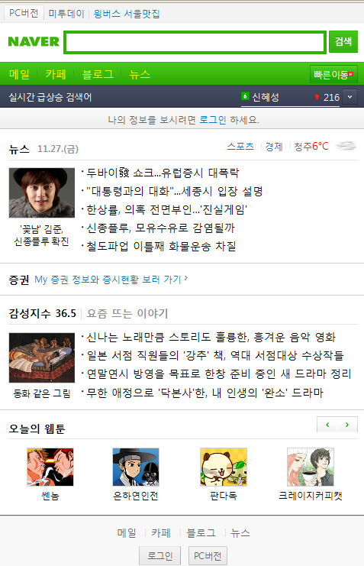Open the 판다독 webtoon thumbnail

tap(224, 467)
